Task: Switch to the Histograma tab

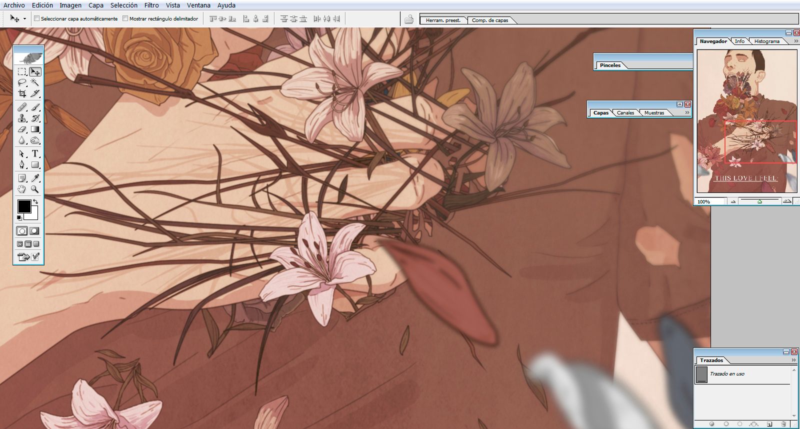Action: coord(766,41)
